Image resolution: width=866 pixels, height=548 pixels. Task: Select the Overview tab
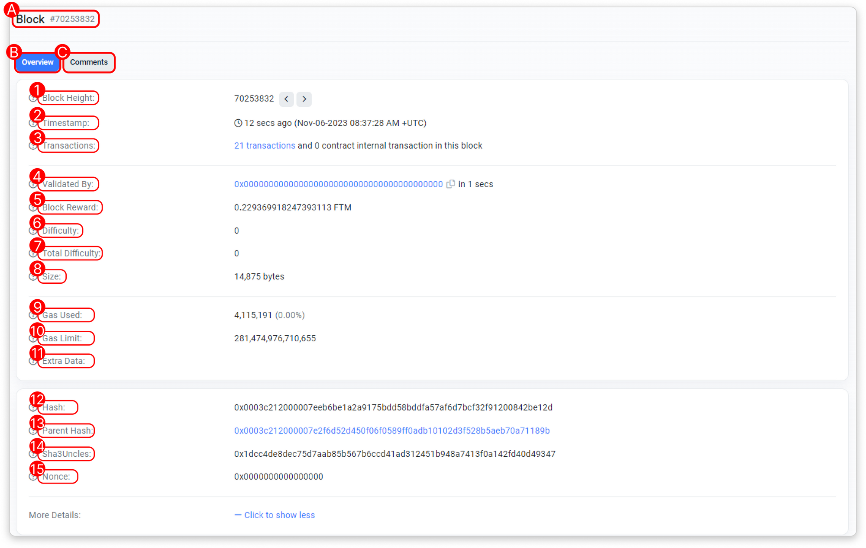coord(38,62)
